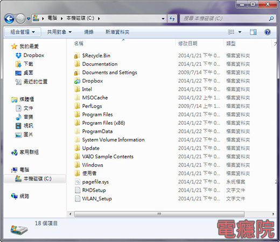Select the Documents and Settings folder icon
Screen dimensions: 280x242
point(77,72)
